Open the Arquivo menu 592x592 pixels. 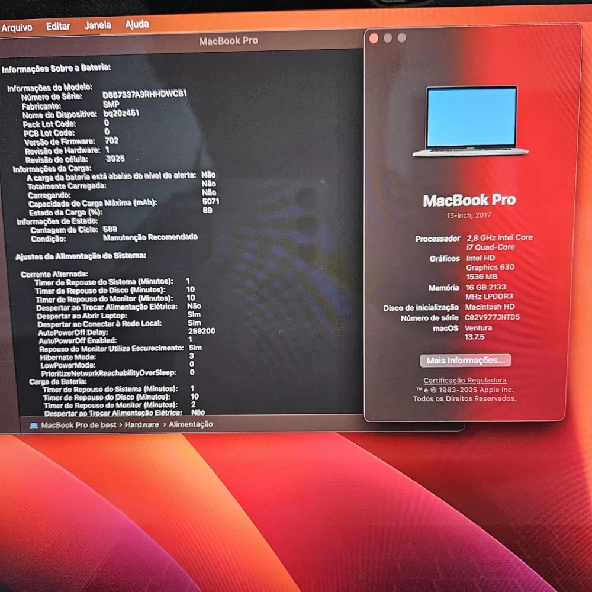[17, 28]
